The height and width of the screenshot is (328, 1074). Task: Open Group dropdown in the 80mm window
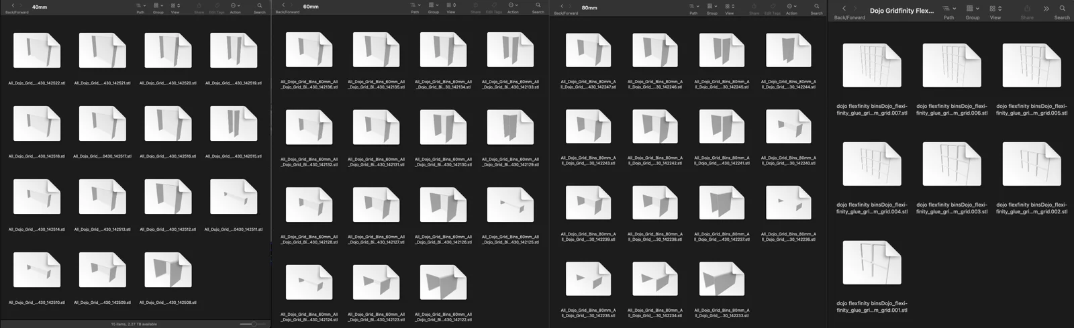tap(712, 6)
